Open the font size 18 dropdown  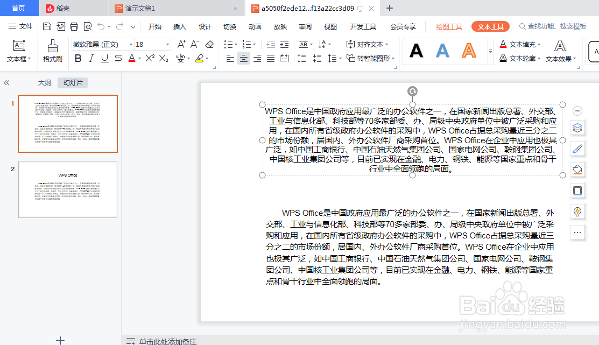click(x=167, y=44)
